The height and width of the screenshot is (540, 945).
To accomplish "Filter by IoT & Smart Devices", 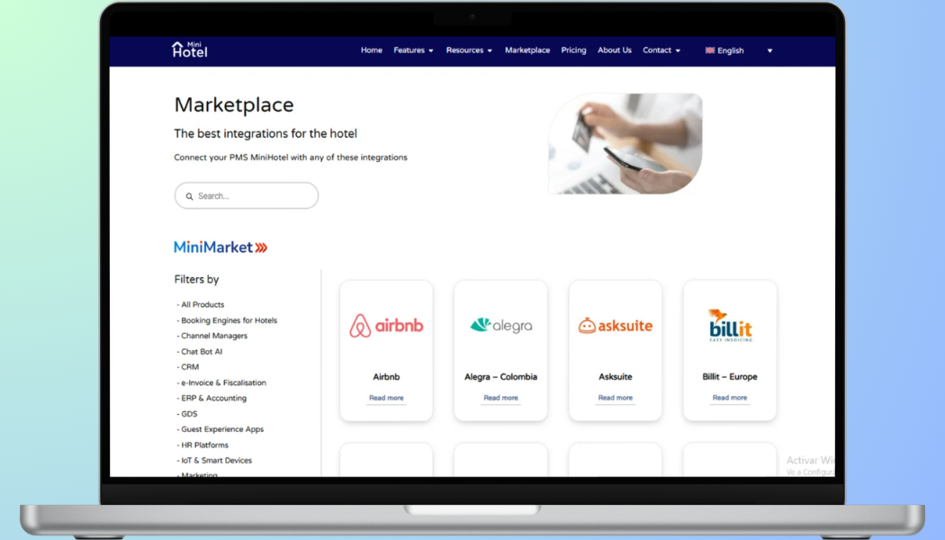I will [x=214, y=461].
